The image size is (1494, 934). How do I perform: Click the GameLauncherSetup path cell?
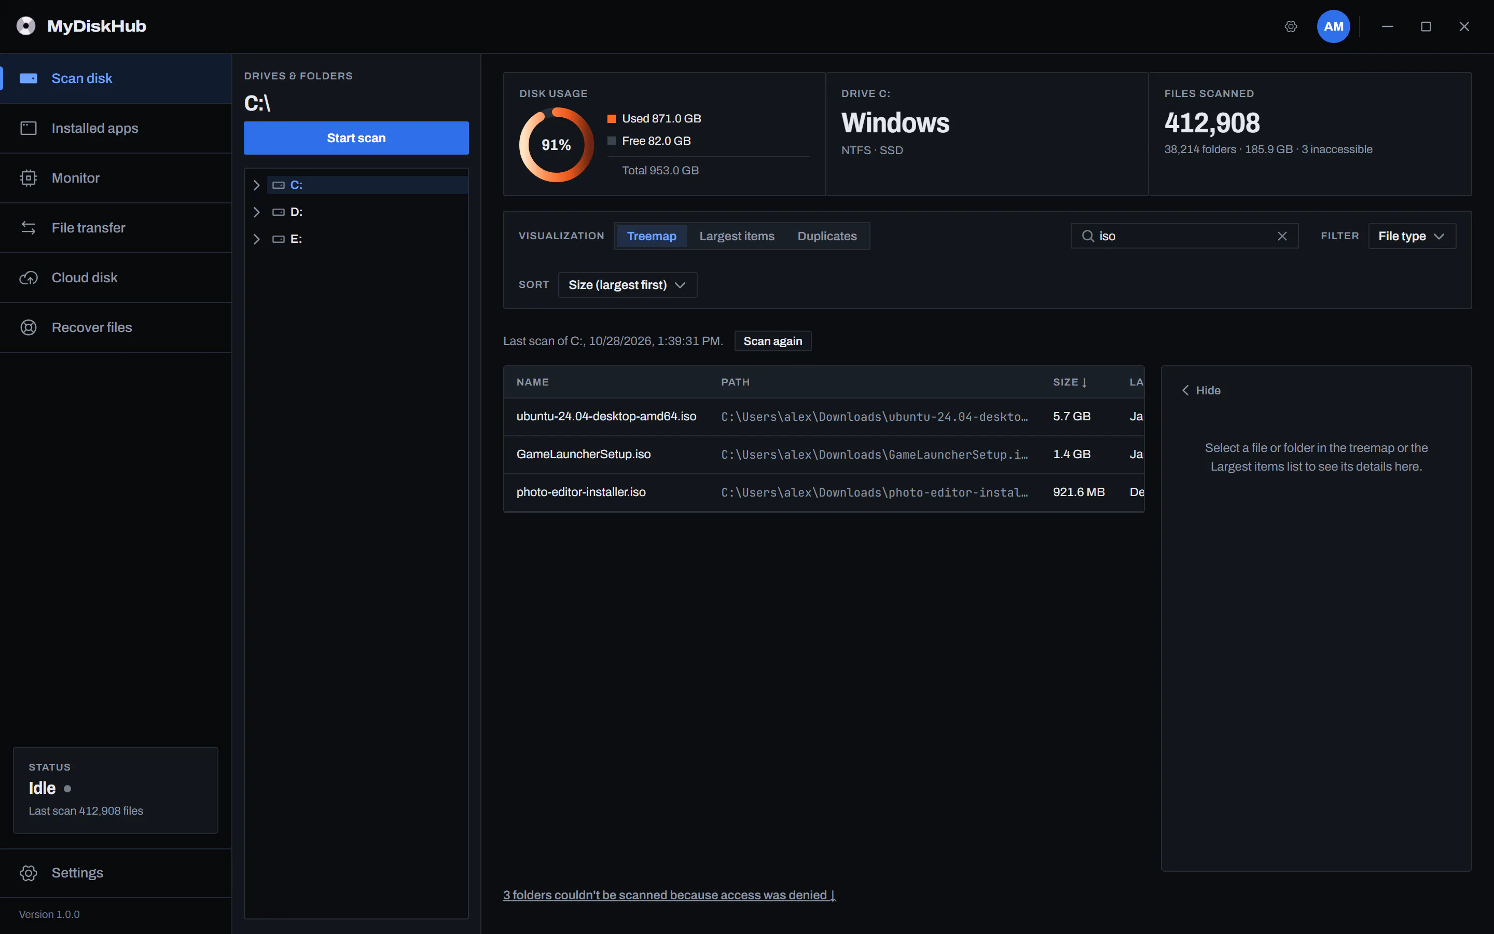coord(874,455)
